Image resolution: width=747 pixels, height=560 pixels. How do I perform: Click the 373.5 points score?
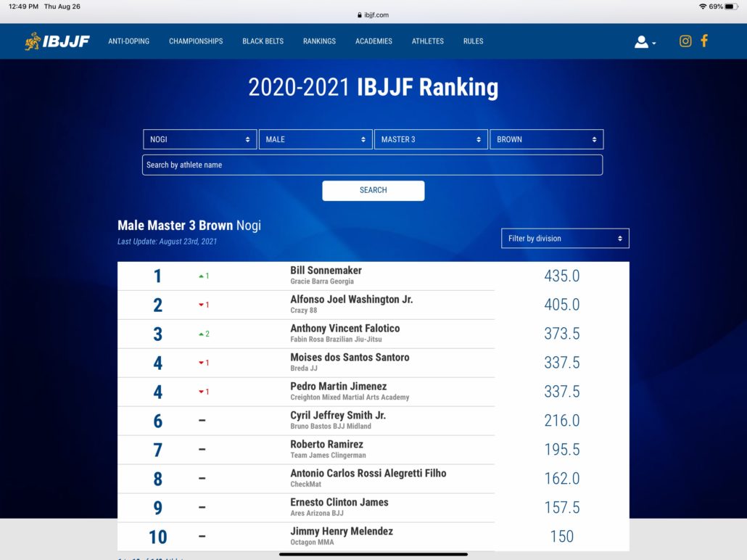pyautogui.click(x=562, y=334)
